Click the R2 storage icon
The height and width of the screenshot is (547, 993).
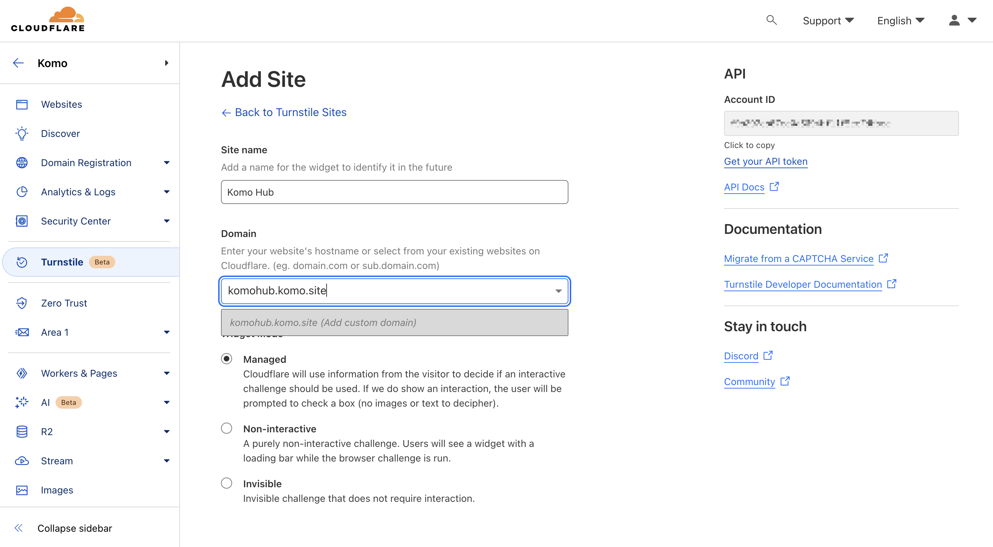(22, 431)
